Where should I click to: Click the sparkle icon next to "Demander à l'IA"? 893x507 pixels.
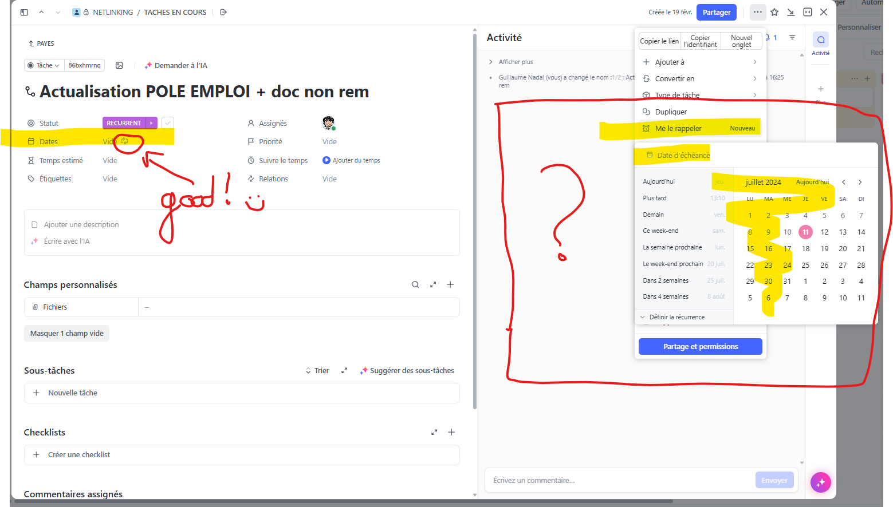coord(149,65)
